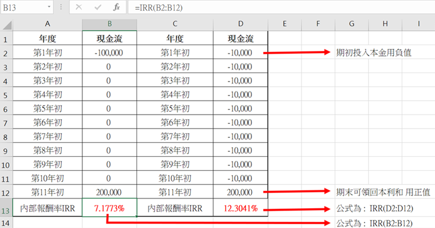Click the note 公式為： IRR(D2:D12)

click(375, 208)
